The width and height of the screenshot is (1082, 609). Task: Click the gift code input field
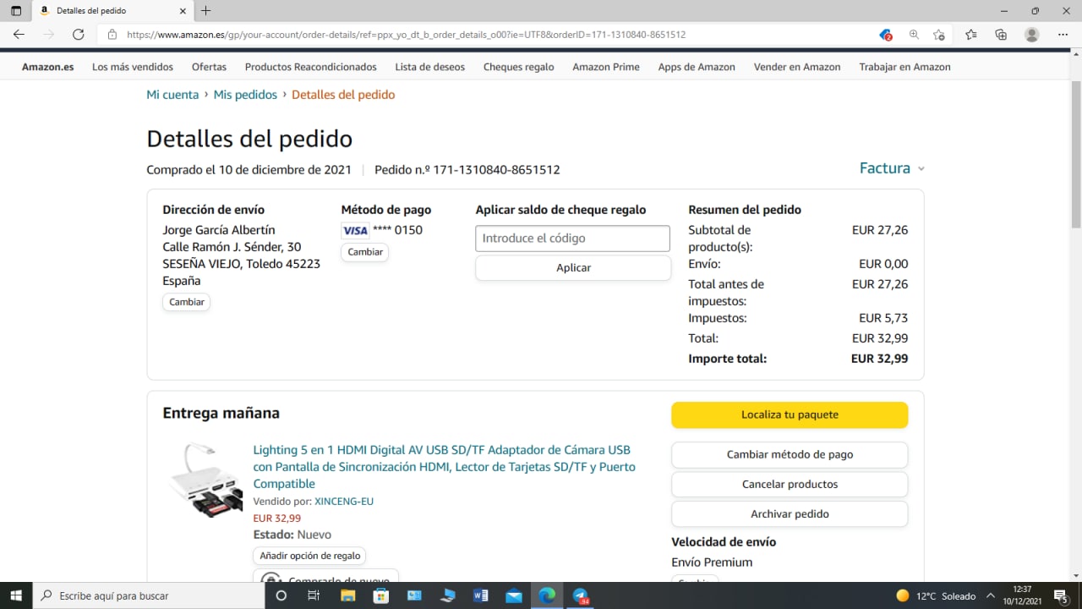click(572, 239)
